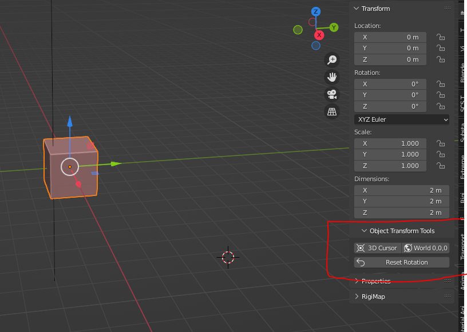Click the red X axis gizmo circle
The image size is (467, 332).
319,35
